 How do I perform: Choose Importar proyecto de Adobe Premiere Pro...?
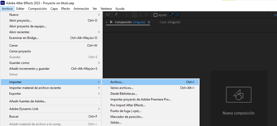(150, 99)
